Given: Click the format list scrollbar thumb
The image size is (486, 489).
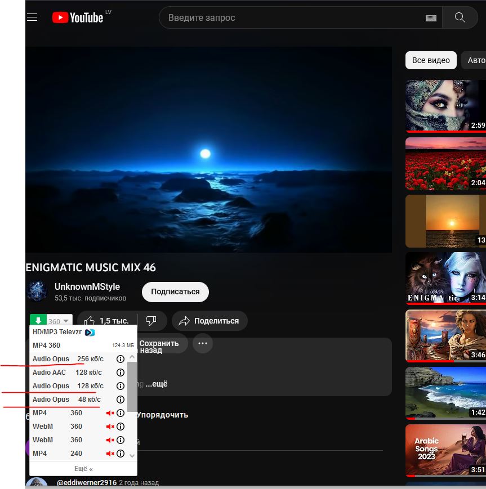Looking at the screenshot, I should click(132, 387).
